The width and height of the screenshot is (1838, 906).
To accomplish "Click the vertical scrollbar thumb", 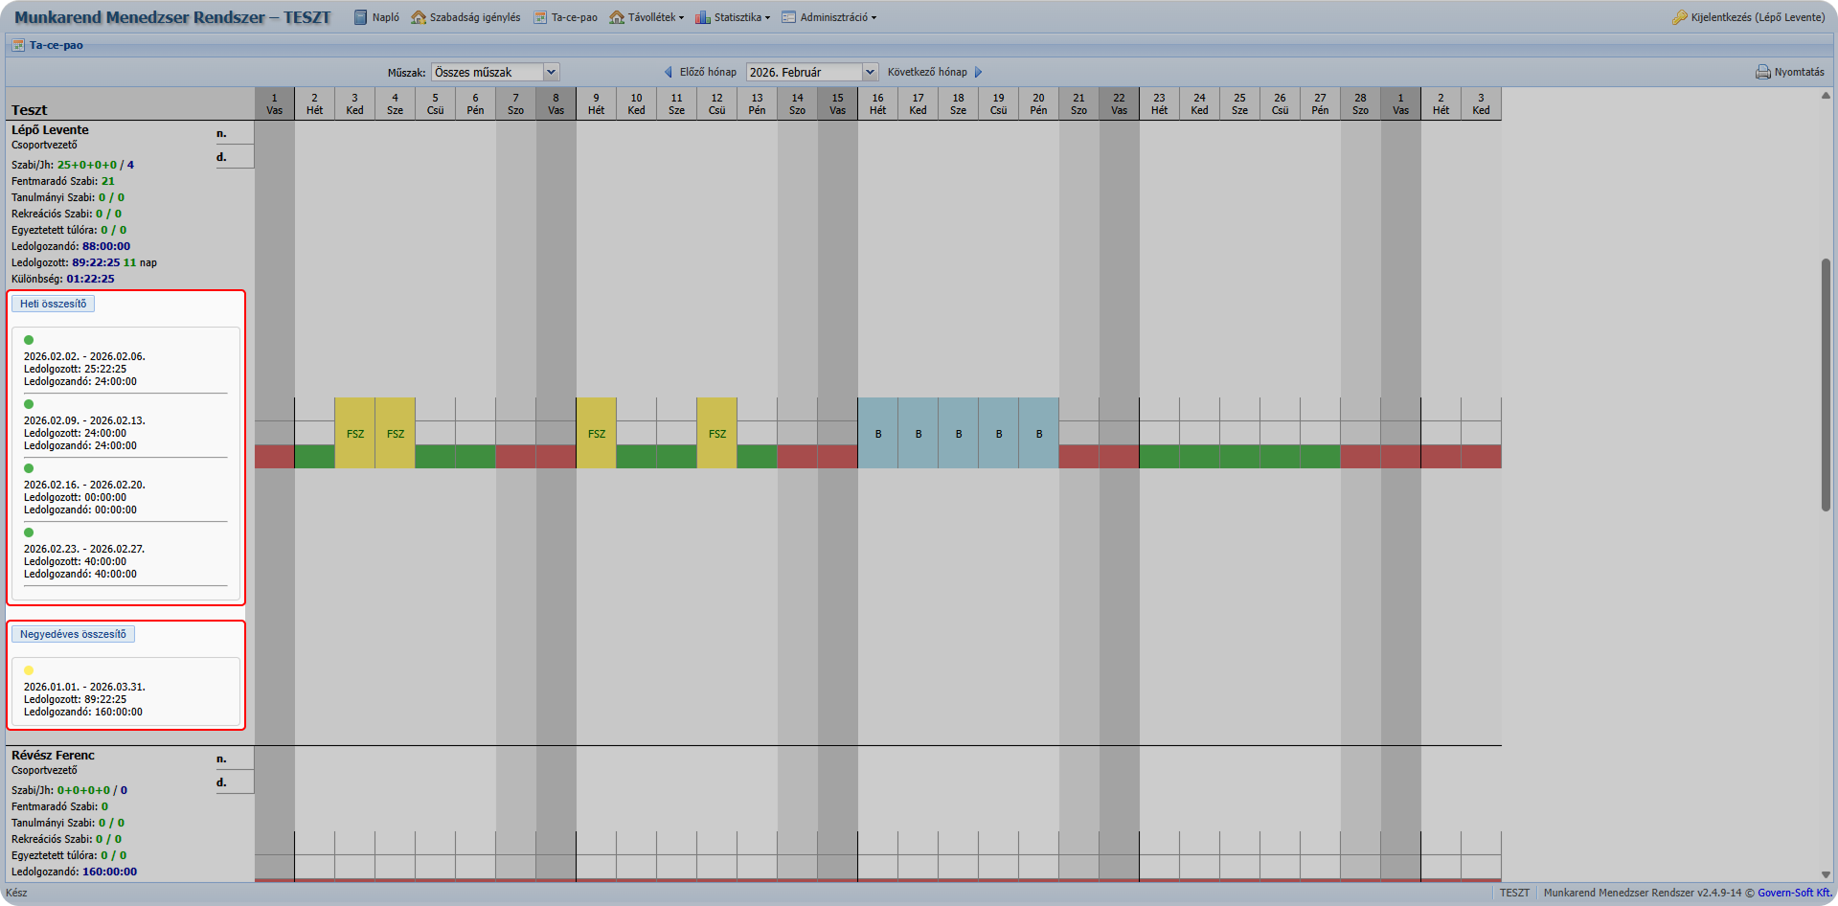I will point(1826,383).
